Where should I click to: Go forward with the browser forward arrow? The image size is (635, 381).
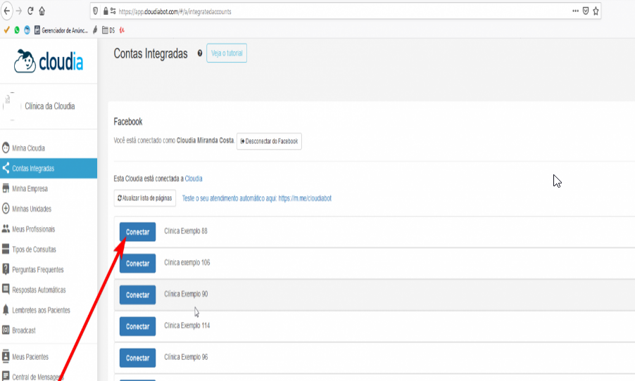(x=18, y=11)
